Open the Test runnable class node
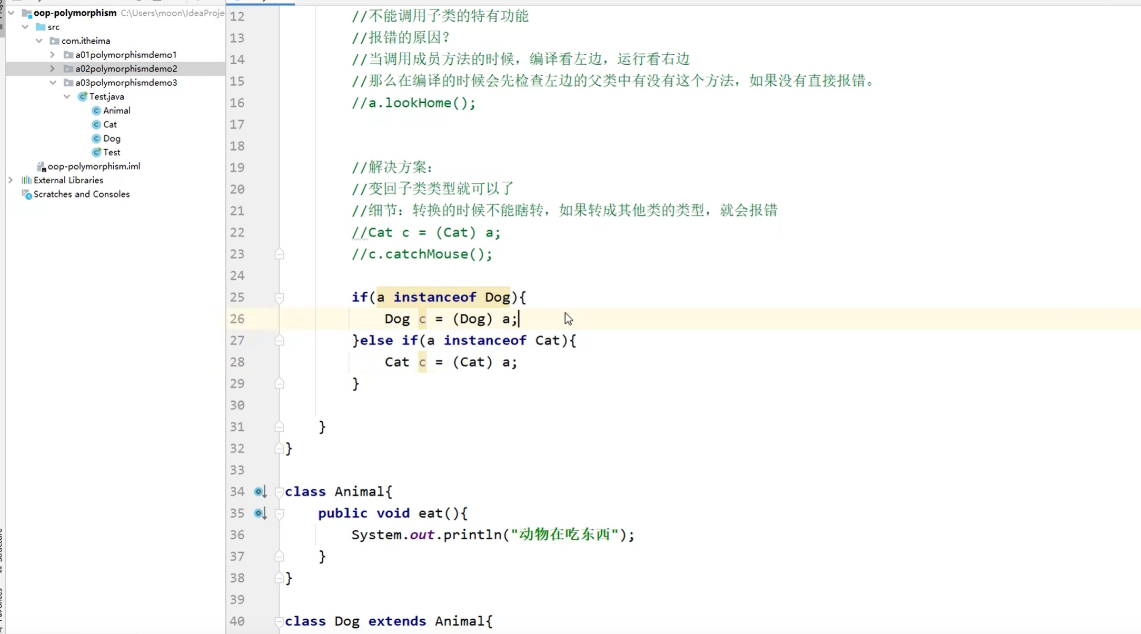Image resolution: width=1141 pixels, height=634 pixels. click(x=111, y=153)
